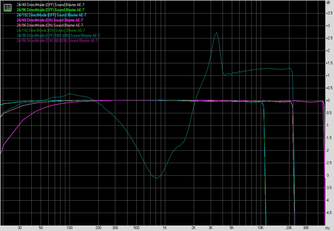Click the 3K frequency axis label

coord(210,227)
